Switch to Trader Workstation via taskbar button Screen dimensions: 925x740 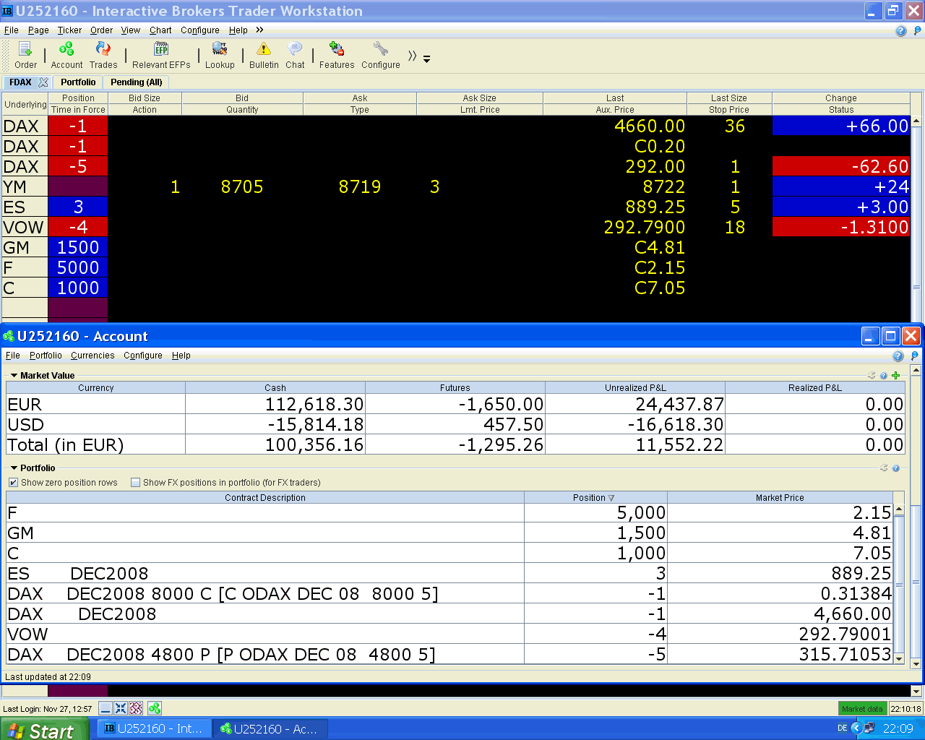coord(154,728)
